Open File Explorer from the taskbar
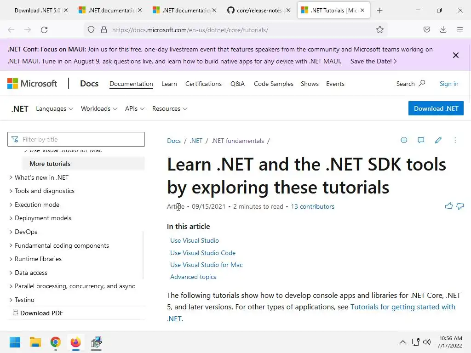The image size is (471, 353). click(35, 342)
